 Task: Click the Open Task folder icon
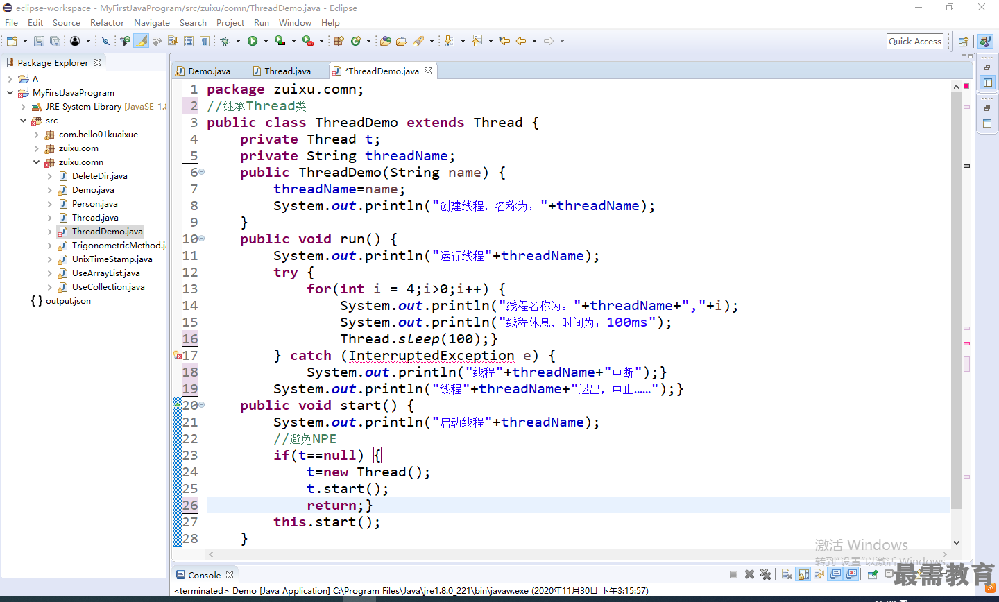[401, 41]
